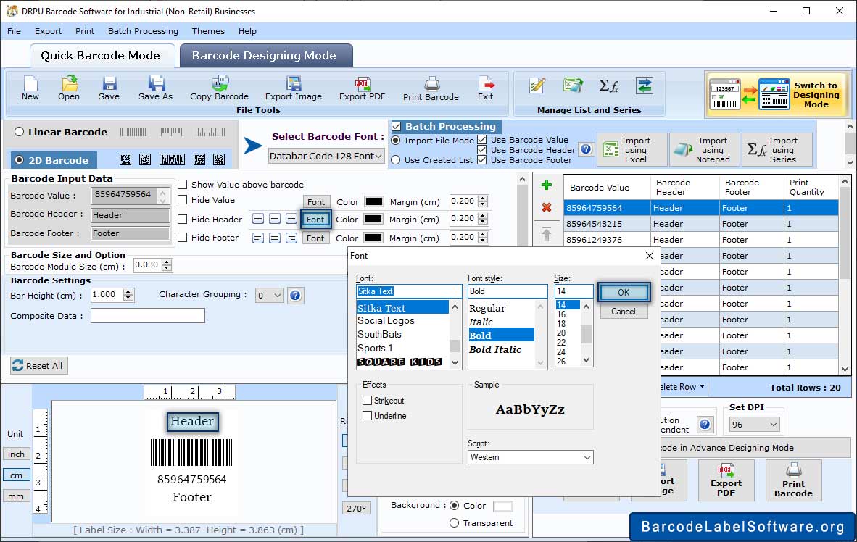This screenshot has width=857, height=542.
Task: Choose the Use Created List option
Action: 396,160
